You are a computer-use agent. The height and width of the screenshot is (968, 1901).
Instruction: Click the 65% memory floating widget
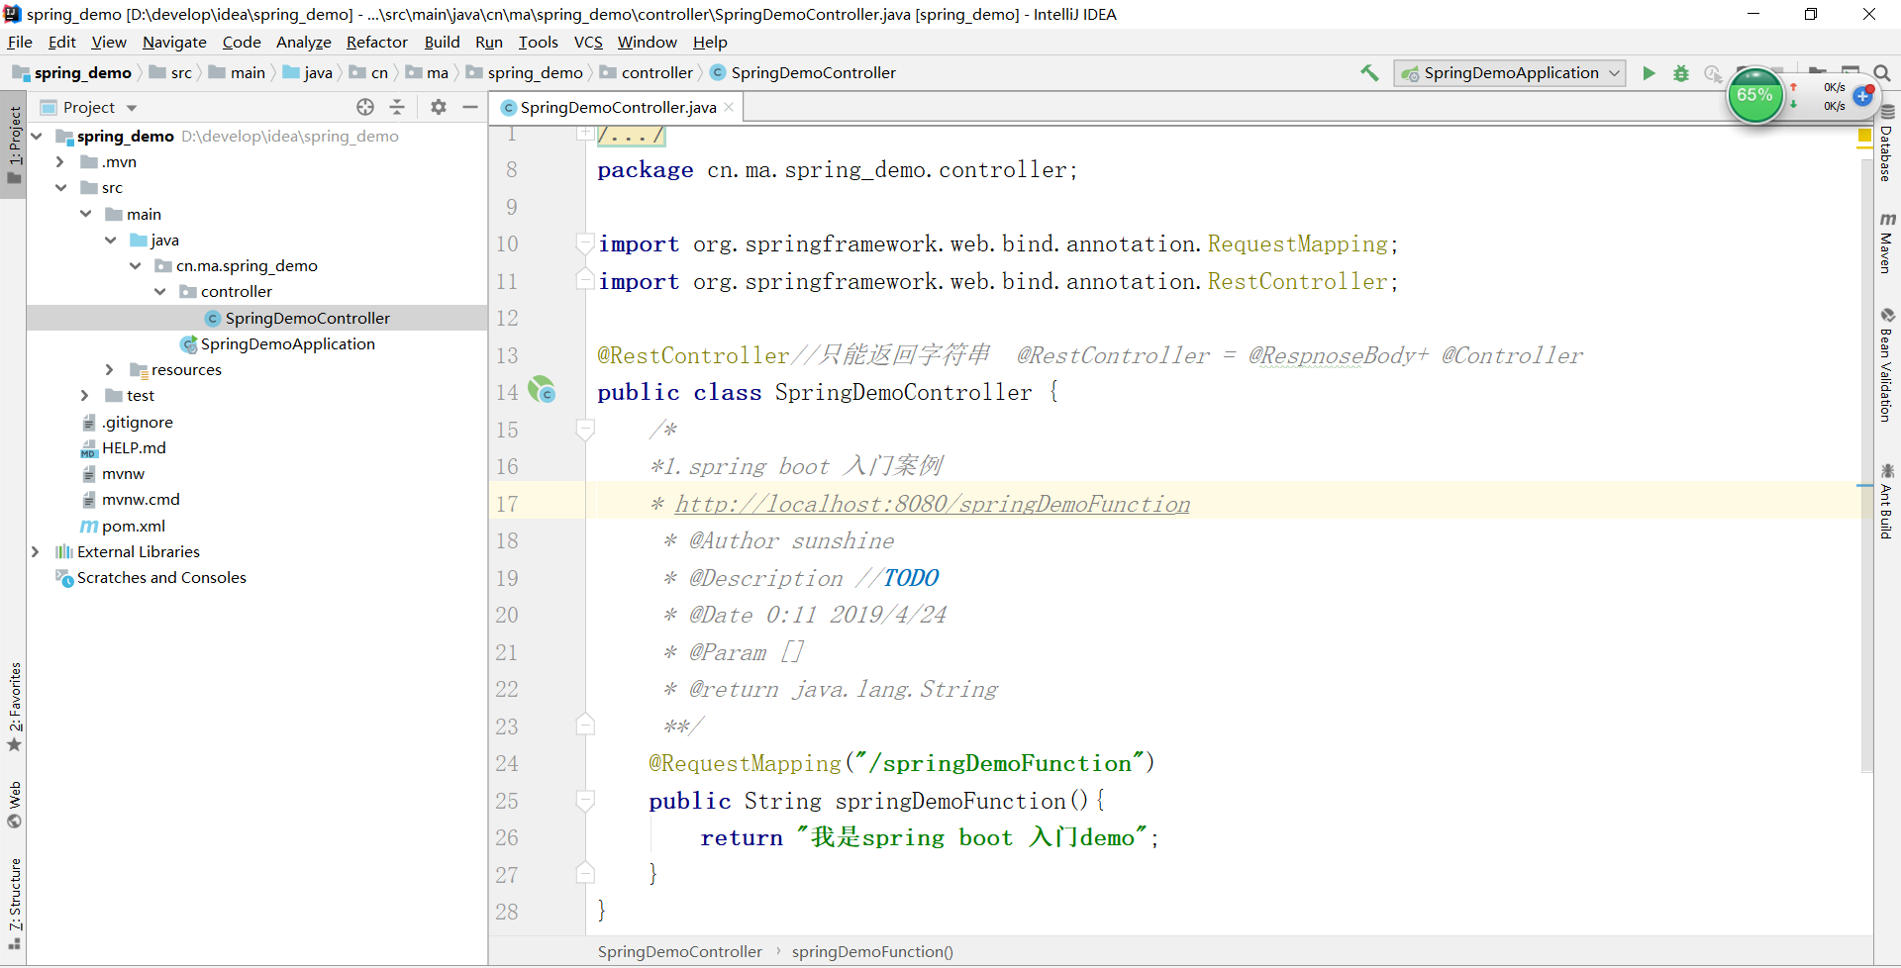(x=1755, y=95)
